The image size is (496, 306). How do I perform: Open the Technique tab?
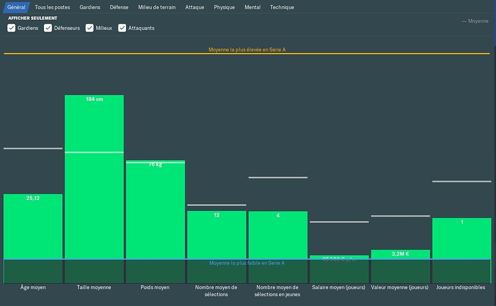[x=282, y=7]
